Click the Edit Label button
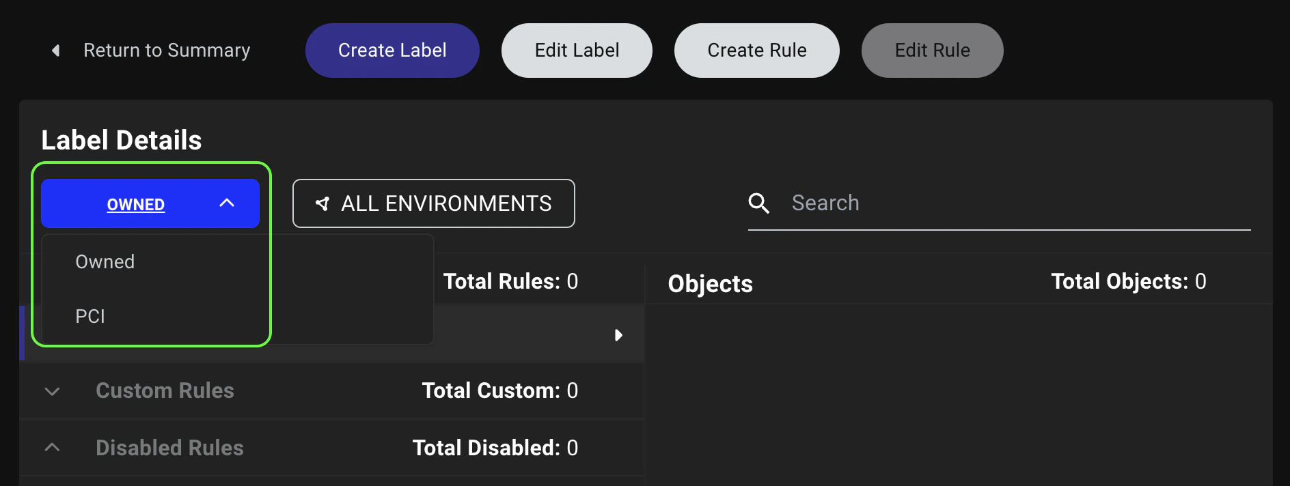The image size is (1290, 486). click(x=577, y=50)
